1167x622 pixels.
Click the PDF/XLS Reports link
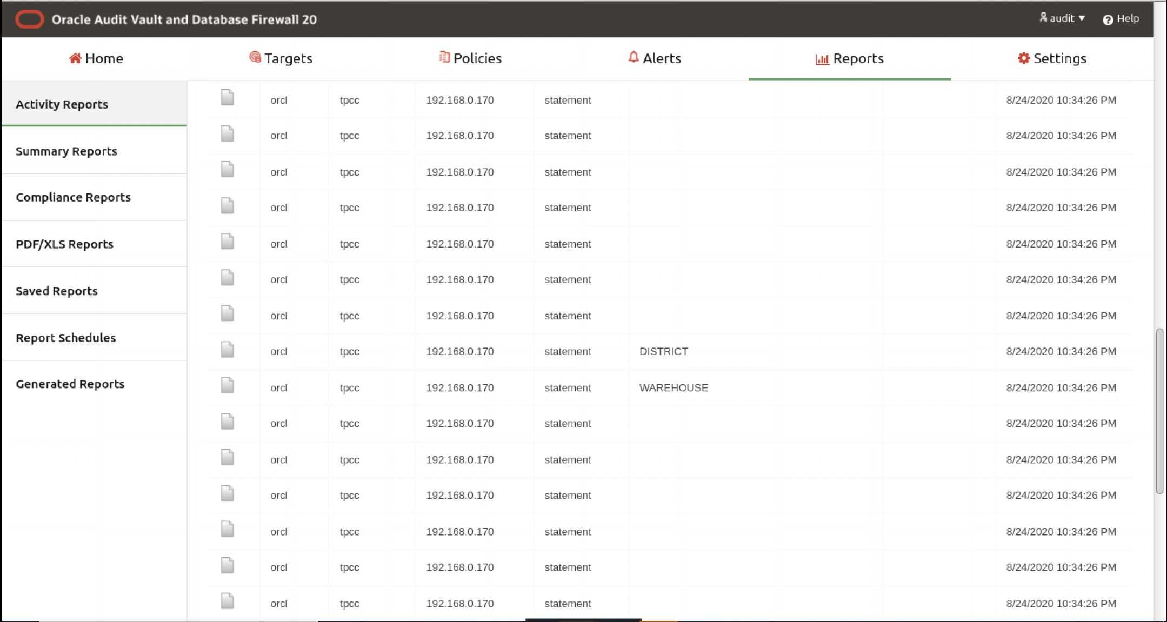click(x=64, y=244)
